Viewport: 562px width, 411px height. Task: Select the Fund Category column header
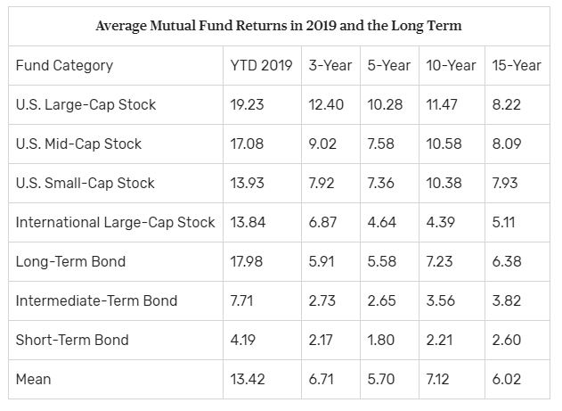coord(65,66)
